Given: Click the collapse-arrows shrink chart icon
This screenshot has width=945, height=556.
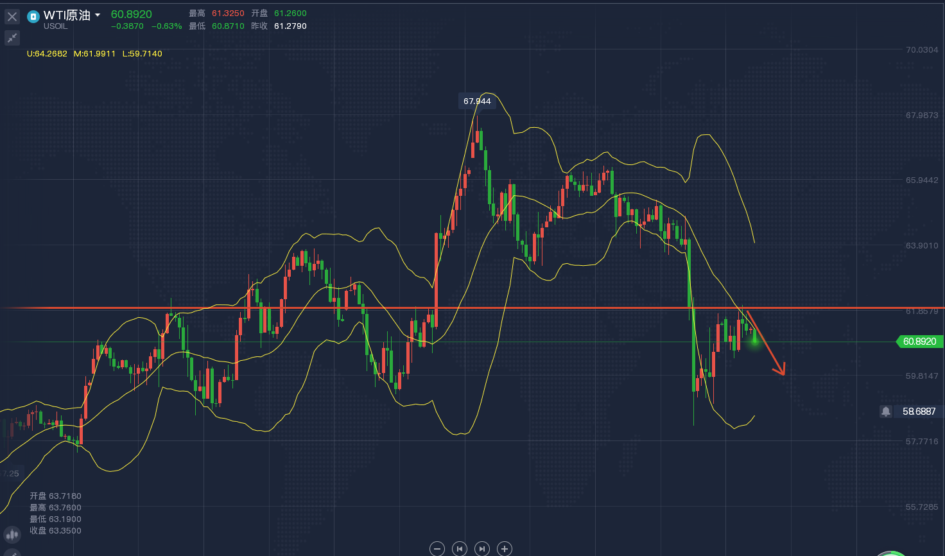Looking at the screenshot, I should pyautogui.click(x=12, y=39).
